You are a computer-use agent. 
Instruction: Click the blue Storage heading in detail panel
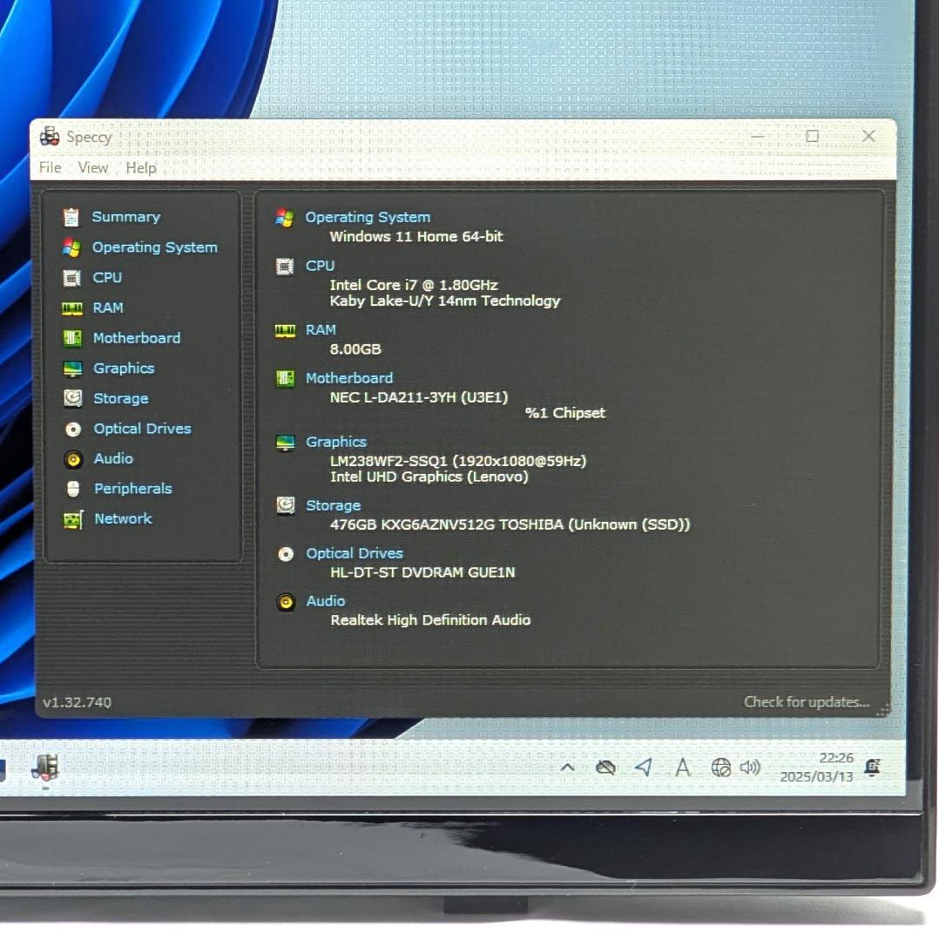[333, 505]
